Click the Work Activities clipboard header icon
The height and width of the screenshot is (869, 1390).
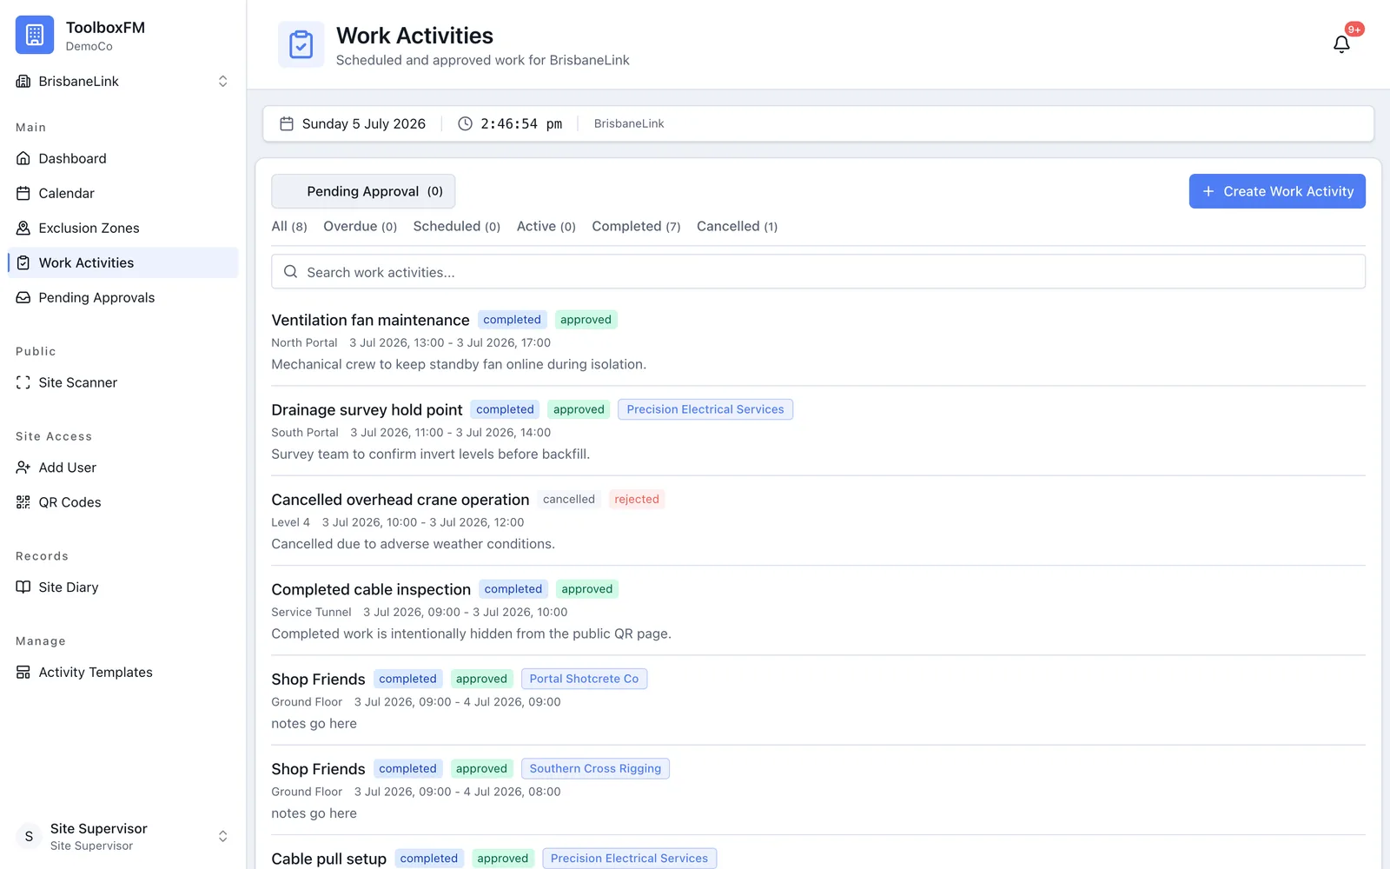[x=301, y=44]
